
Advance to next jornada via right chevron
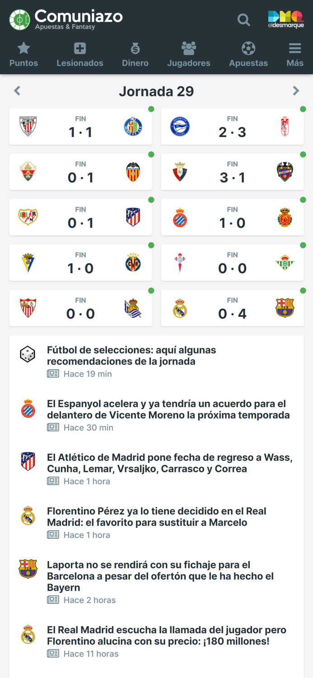[x=296, y=91]
